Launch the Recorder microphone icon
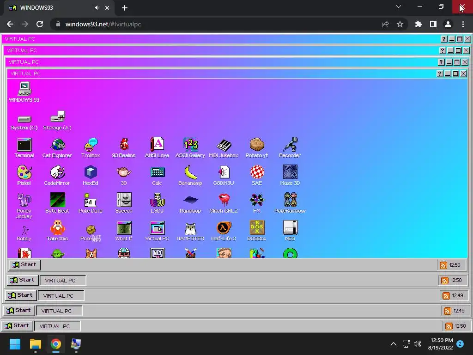 pyautogui.click(x=290, y=148)
